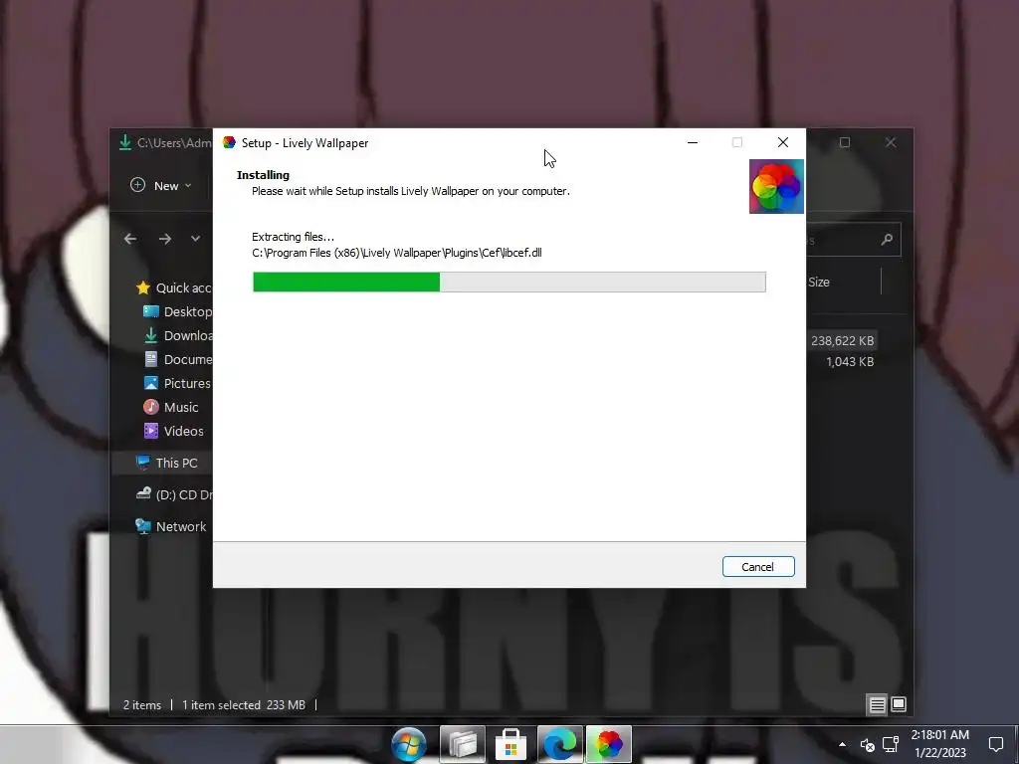Open Pictures folder in Explorer sidebar
Viewport: 1019px width, 764px height.
coord(177,383)
